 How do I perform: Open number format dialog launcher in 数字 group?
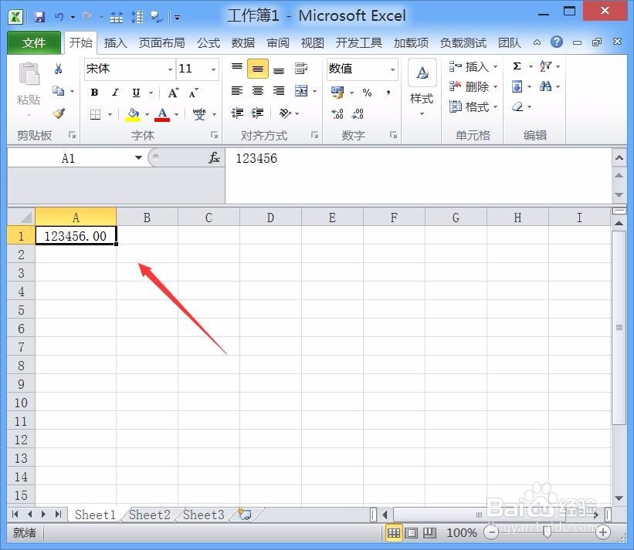(393, 135)
